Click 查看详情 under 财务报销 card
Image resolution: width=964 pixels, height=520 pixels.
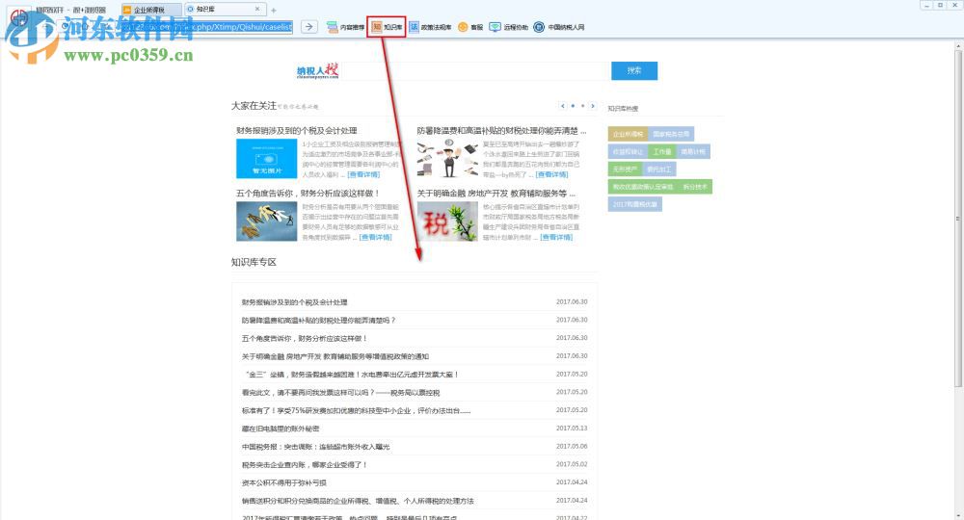363,175
